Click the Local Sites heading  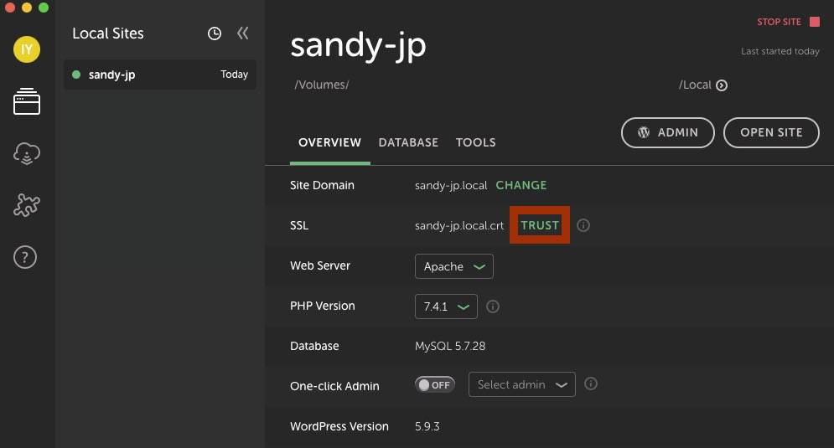(x=108, y=33)
